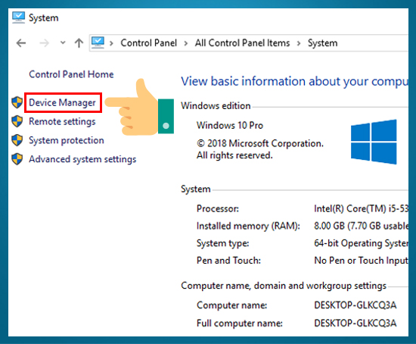This screenshot has width=416, height=344.
Task: Click the Windows 10 logo
Action: [x=374, y=142]
